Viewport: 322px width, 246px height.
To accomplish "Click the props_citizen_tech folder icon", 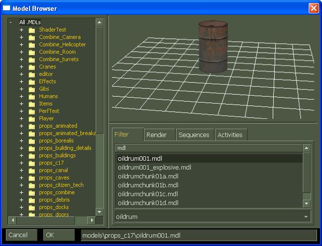I will [32, 185].
